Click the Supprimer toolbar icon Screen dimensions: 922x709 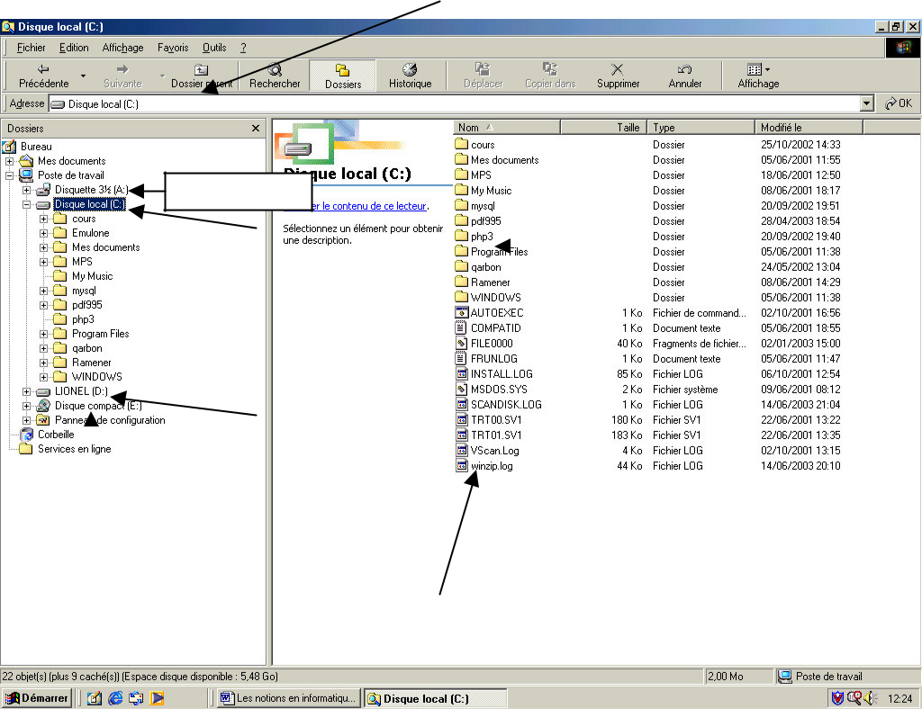(x=618, y=75)
